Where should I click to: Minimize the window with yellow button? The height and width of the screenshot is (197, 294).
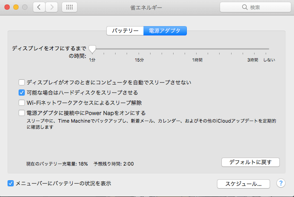pyautogui.click(x=16, y=7)
